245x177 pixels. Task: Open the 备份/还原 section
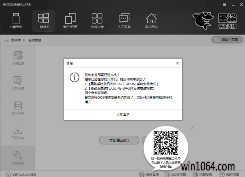pos(71,21)
